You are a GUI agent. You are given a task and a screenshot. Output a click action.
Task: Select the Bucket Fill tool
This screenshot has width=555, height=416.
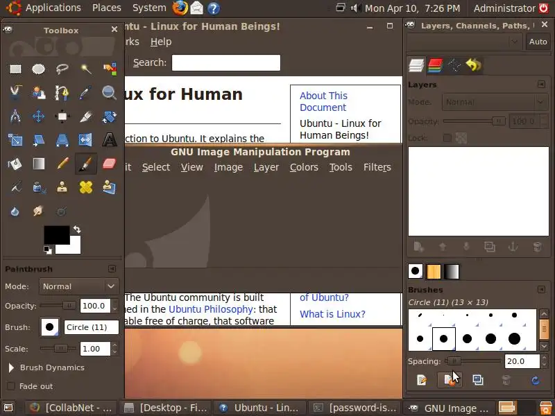pos(15,164)
